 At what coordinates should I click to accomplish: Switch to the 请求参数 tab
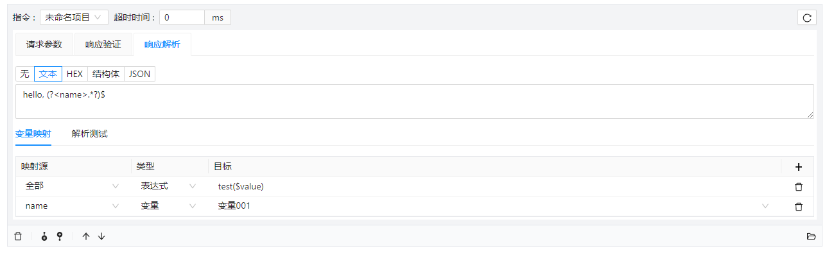[44, 44]
